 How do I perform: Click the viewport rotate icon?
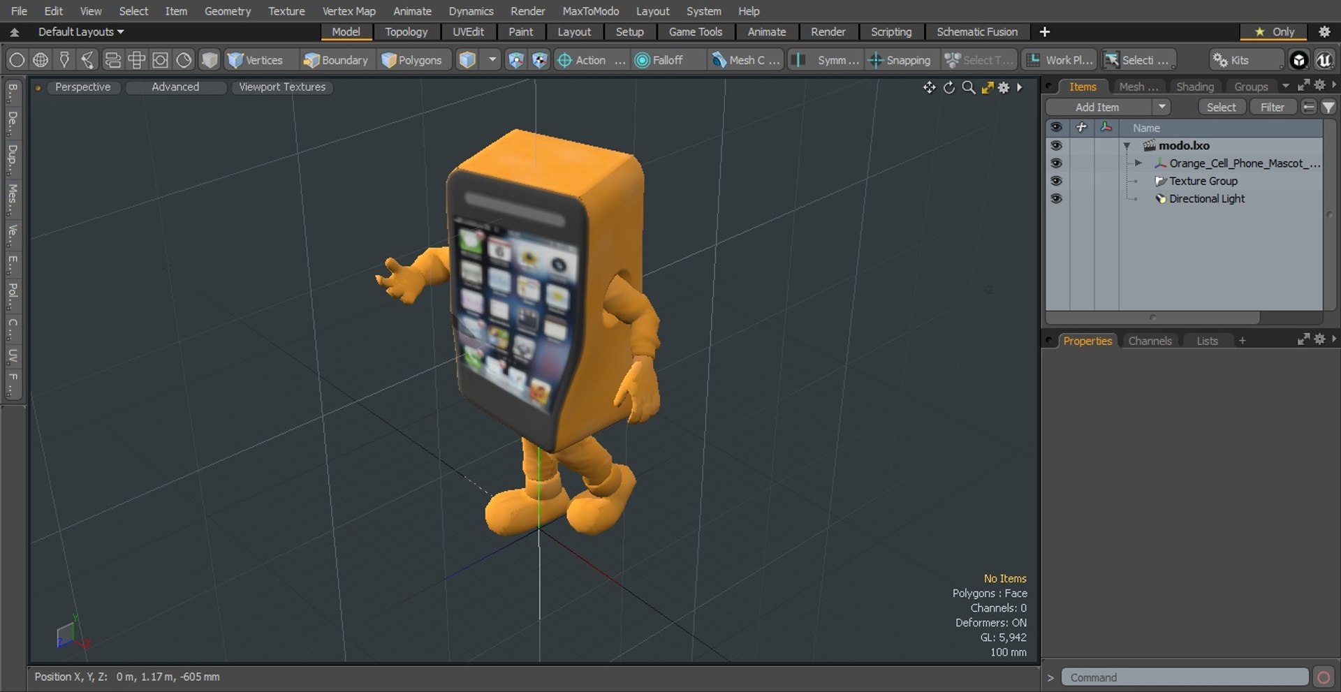point(948,87)
